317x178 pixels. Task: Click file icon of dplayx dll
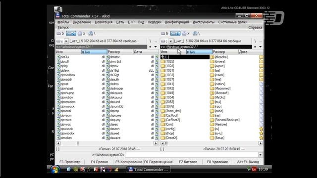click(x=58, y=71)
